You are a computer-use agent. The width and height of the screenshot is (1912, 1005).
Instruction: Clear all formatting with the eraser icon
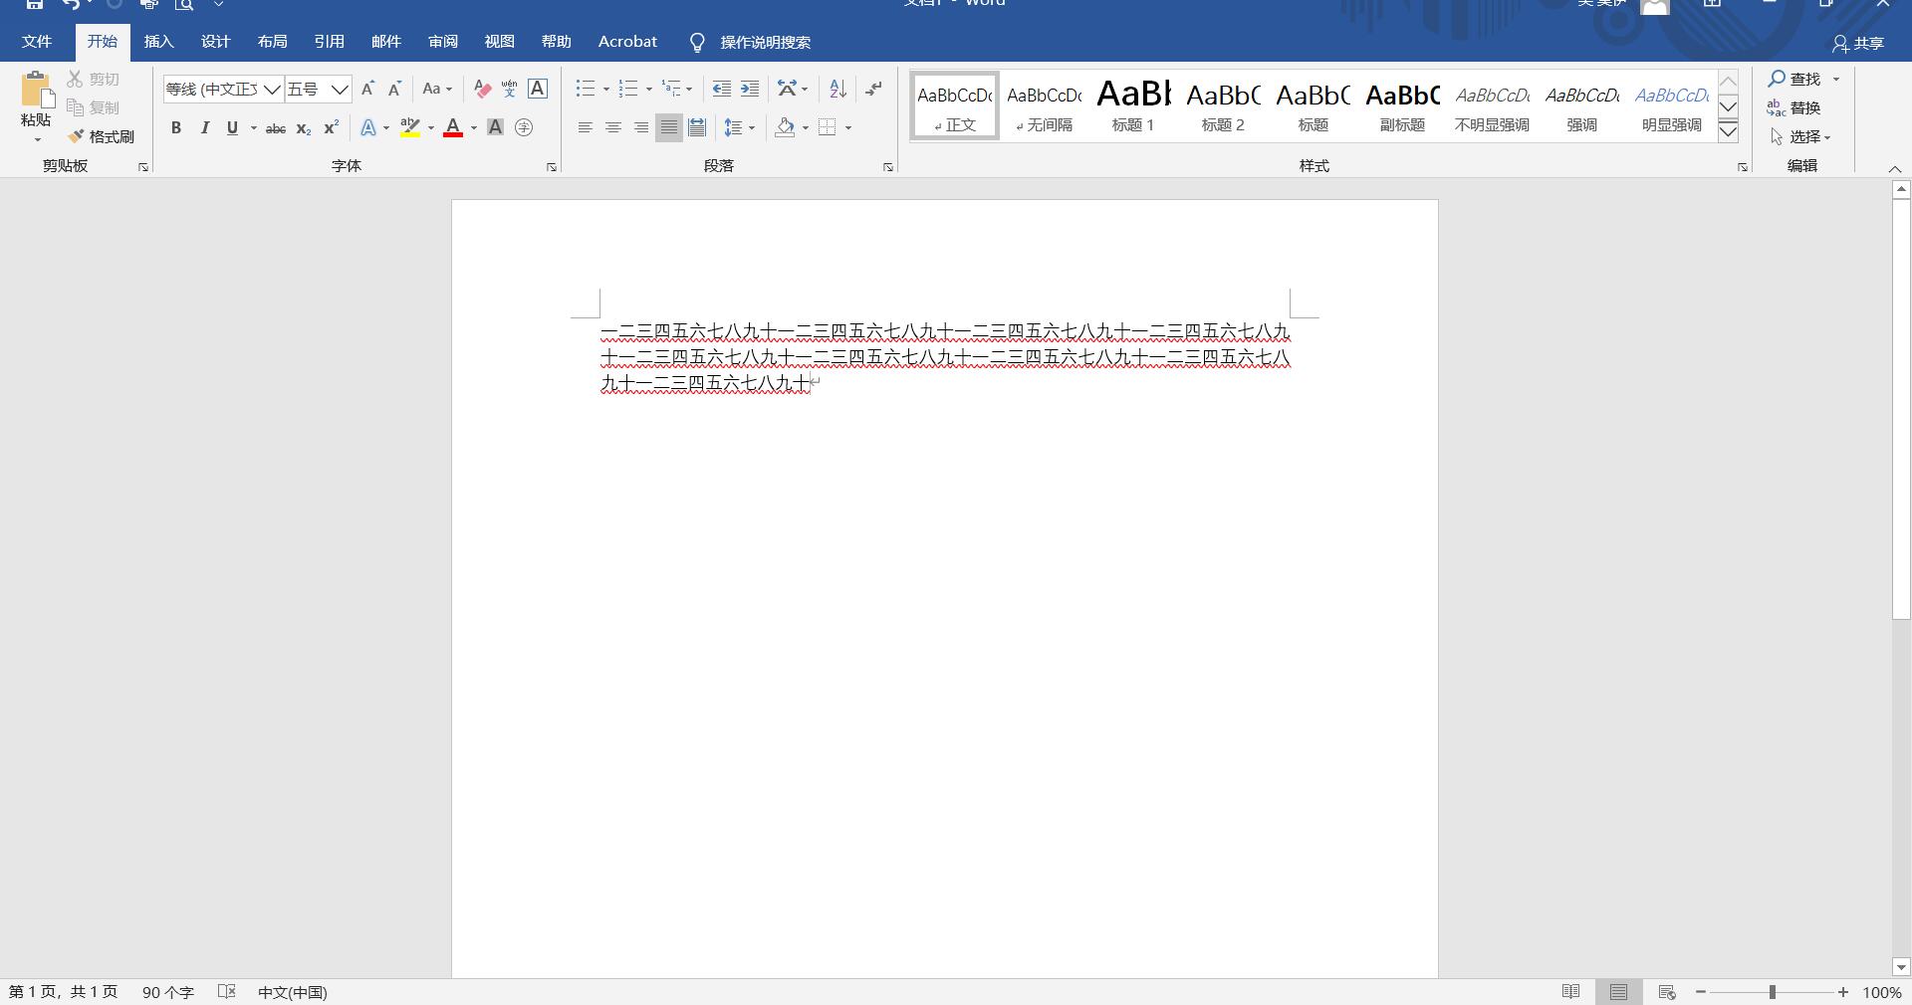pyautogui.click(x=482, y=89)
